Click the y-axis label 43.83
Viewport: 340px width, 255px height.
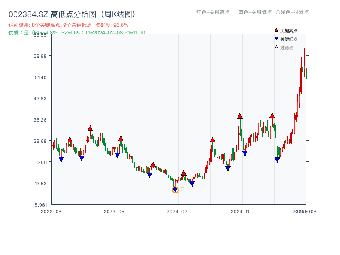pyautogui.click(x=40, y=99)
